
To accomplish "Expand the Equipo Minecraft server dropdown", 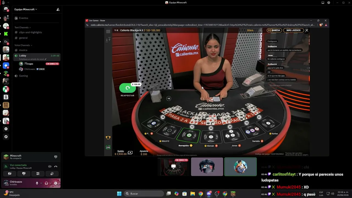I will click(x=26, y=9).
